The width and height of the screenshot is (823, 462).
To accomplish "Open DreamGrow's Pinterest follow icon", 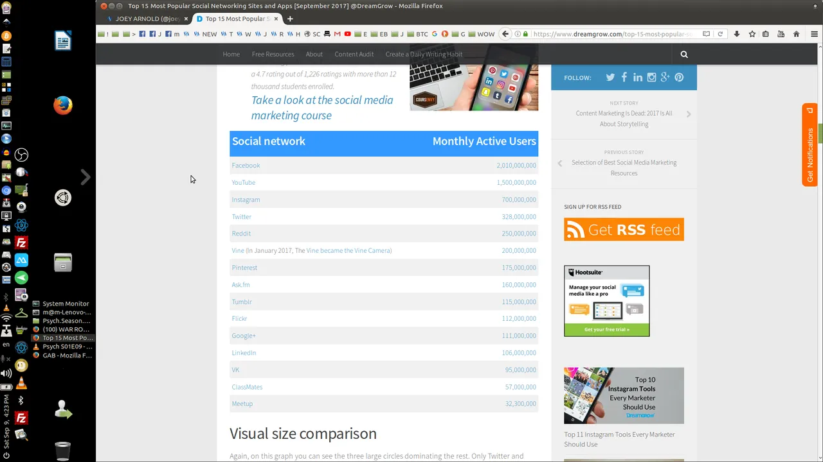I will click(x=679, y=77).
